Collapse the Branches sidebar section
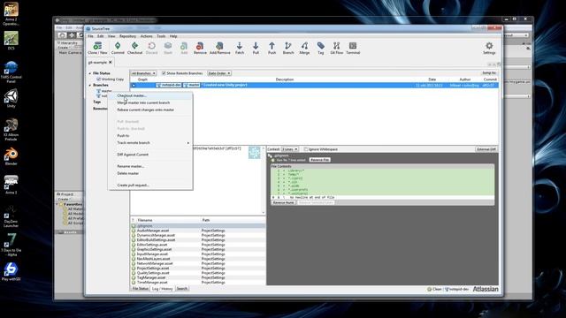The image size is (566, 318). (90, 85)
